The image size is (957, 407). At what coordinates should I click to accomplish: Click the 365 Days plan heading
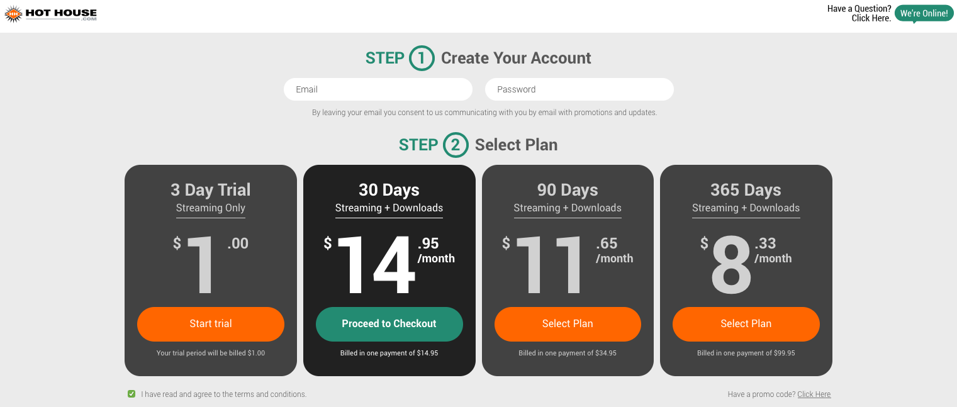pos(746,190)
